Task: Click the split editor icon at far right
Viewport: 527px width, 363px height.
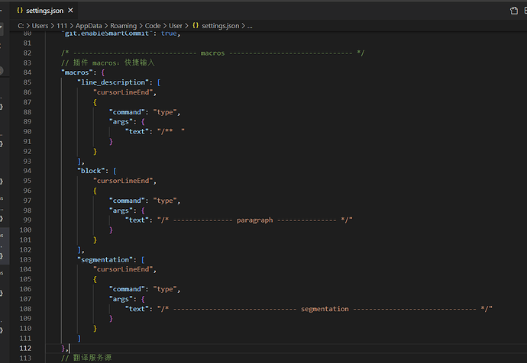Action: tap(526, 11)
